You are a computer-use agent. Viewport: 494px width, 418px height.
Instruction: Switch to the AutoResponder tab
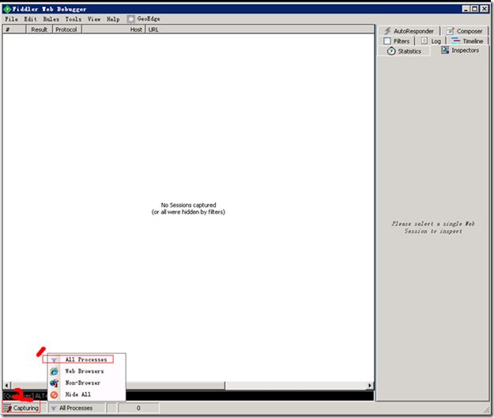[409, 31]
